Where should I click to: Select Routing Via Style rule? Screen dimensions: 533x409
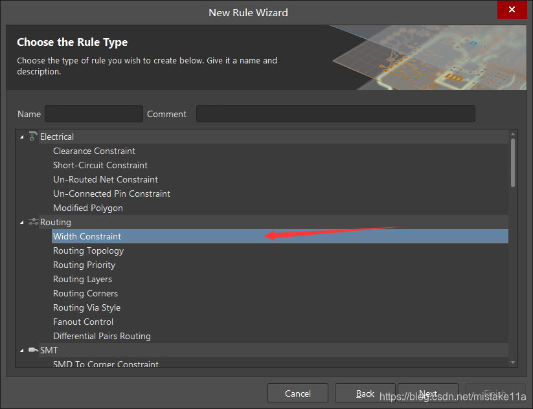[x=86, y=307]
